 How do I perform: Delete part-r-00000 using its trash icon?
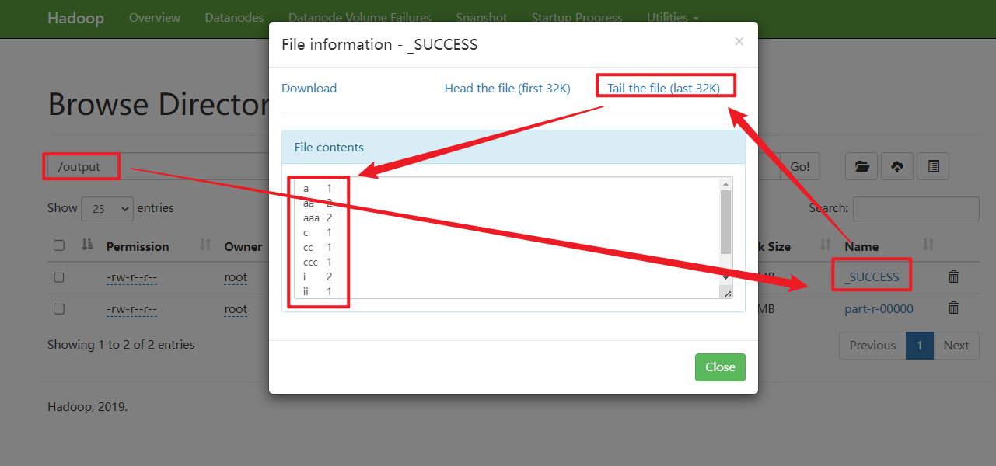[x=954, y=308]
